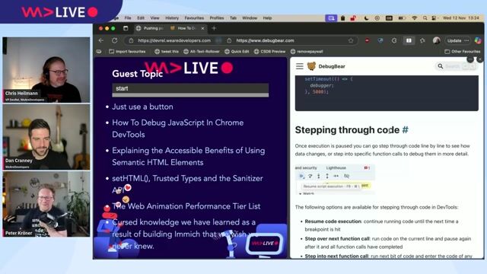Open 'The Web Animation Performance Tier List'

(186, 206)
